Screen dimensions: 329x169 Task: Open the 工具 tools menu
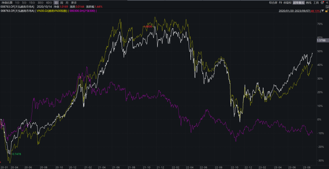point(316,3)
